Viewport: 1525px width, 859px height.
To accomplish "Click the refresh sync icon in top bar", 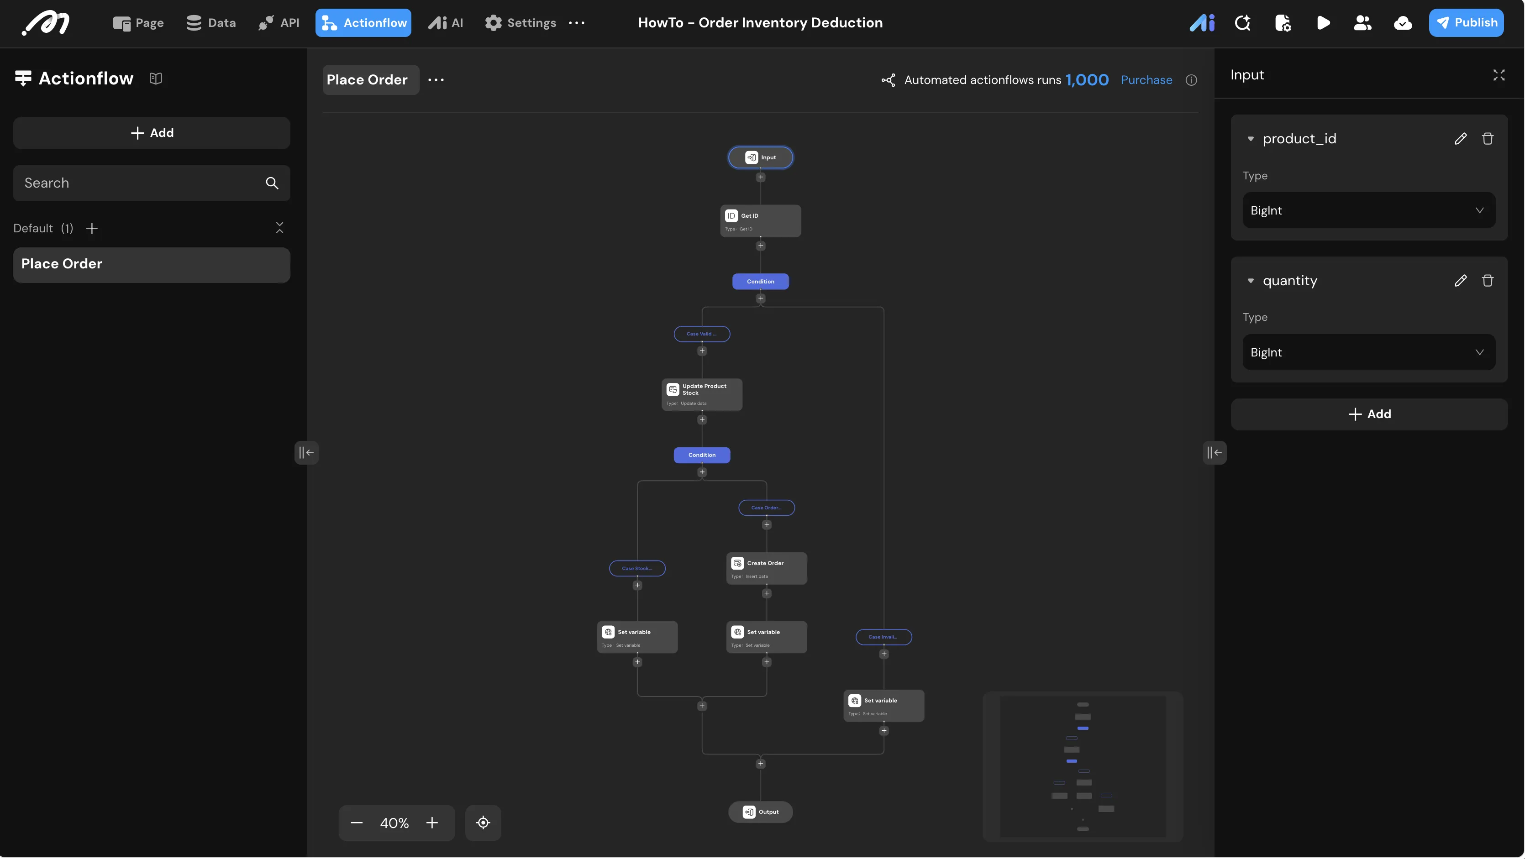I will pos(1243,23).
